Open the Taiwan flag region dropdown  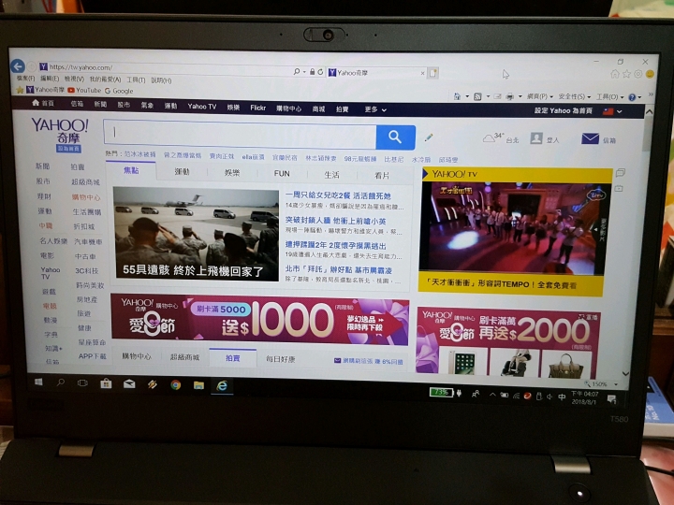612,111
